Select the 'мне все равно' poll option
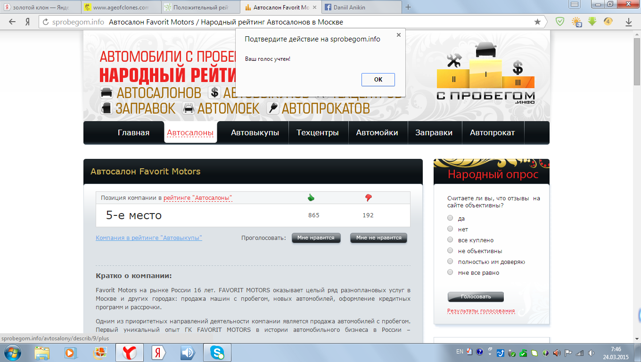This screenshot has width=641, height=362. pyautogui.click(x=450, y=272)
